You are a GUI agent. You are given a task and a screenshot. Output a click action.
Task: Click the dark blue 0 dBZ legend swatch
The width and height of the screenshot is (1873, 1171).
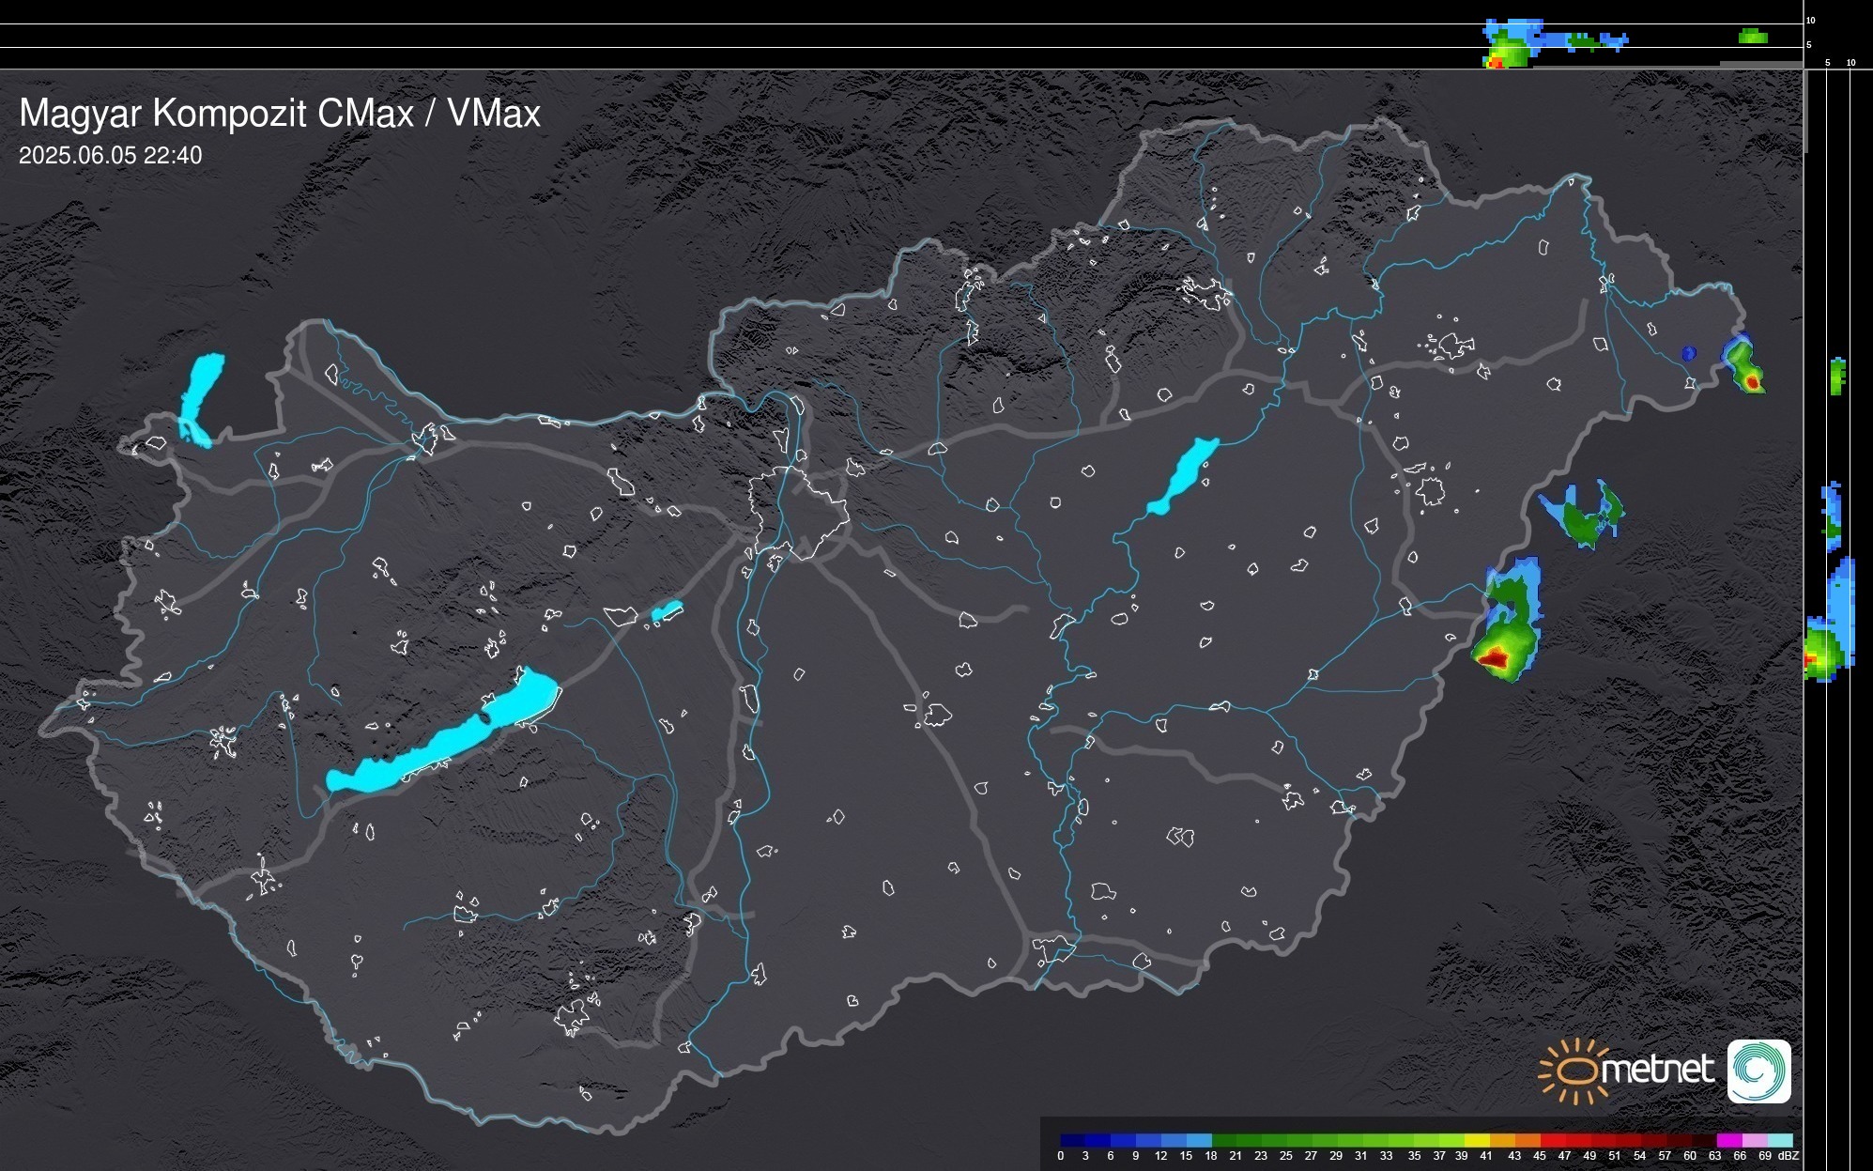(x=1073, y=1141)
